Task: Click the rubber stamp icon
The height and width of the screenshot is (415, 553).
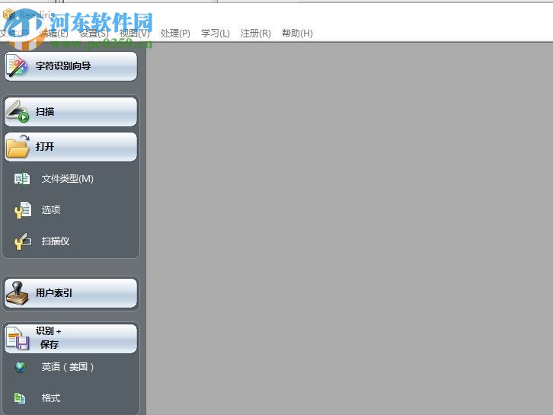Action: pos(18,293)
